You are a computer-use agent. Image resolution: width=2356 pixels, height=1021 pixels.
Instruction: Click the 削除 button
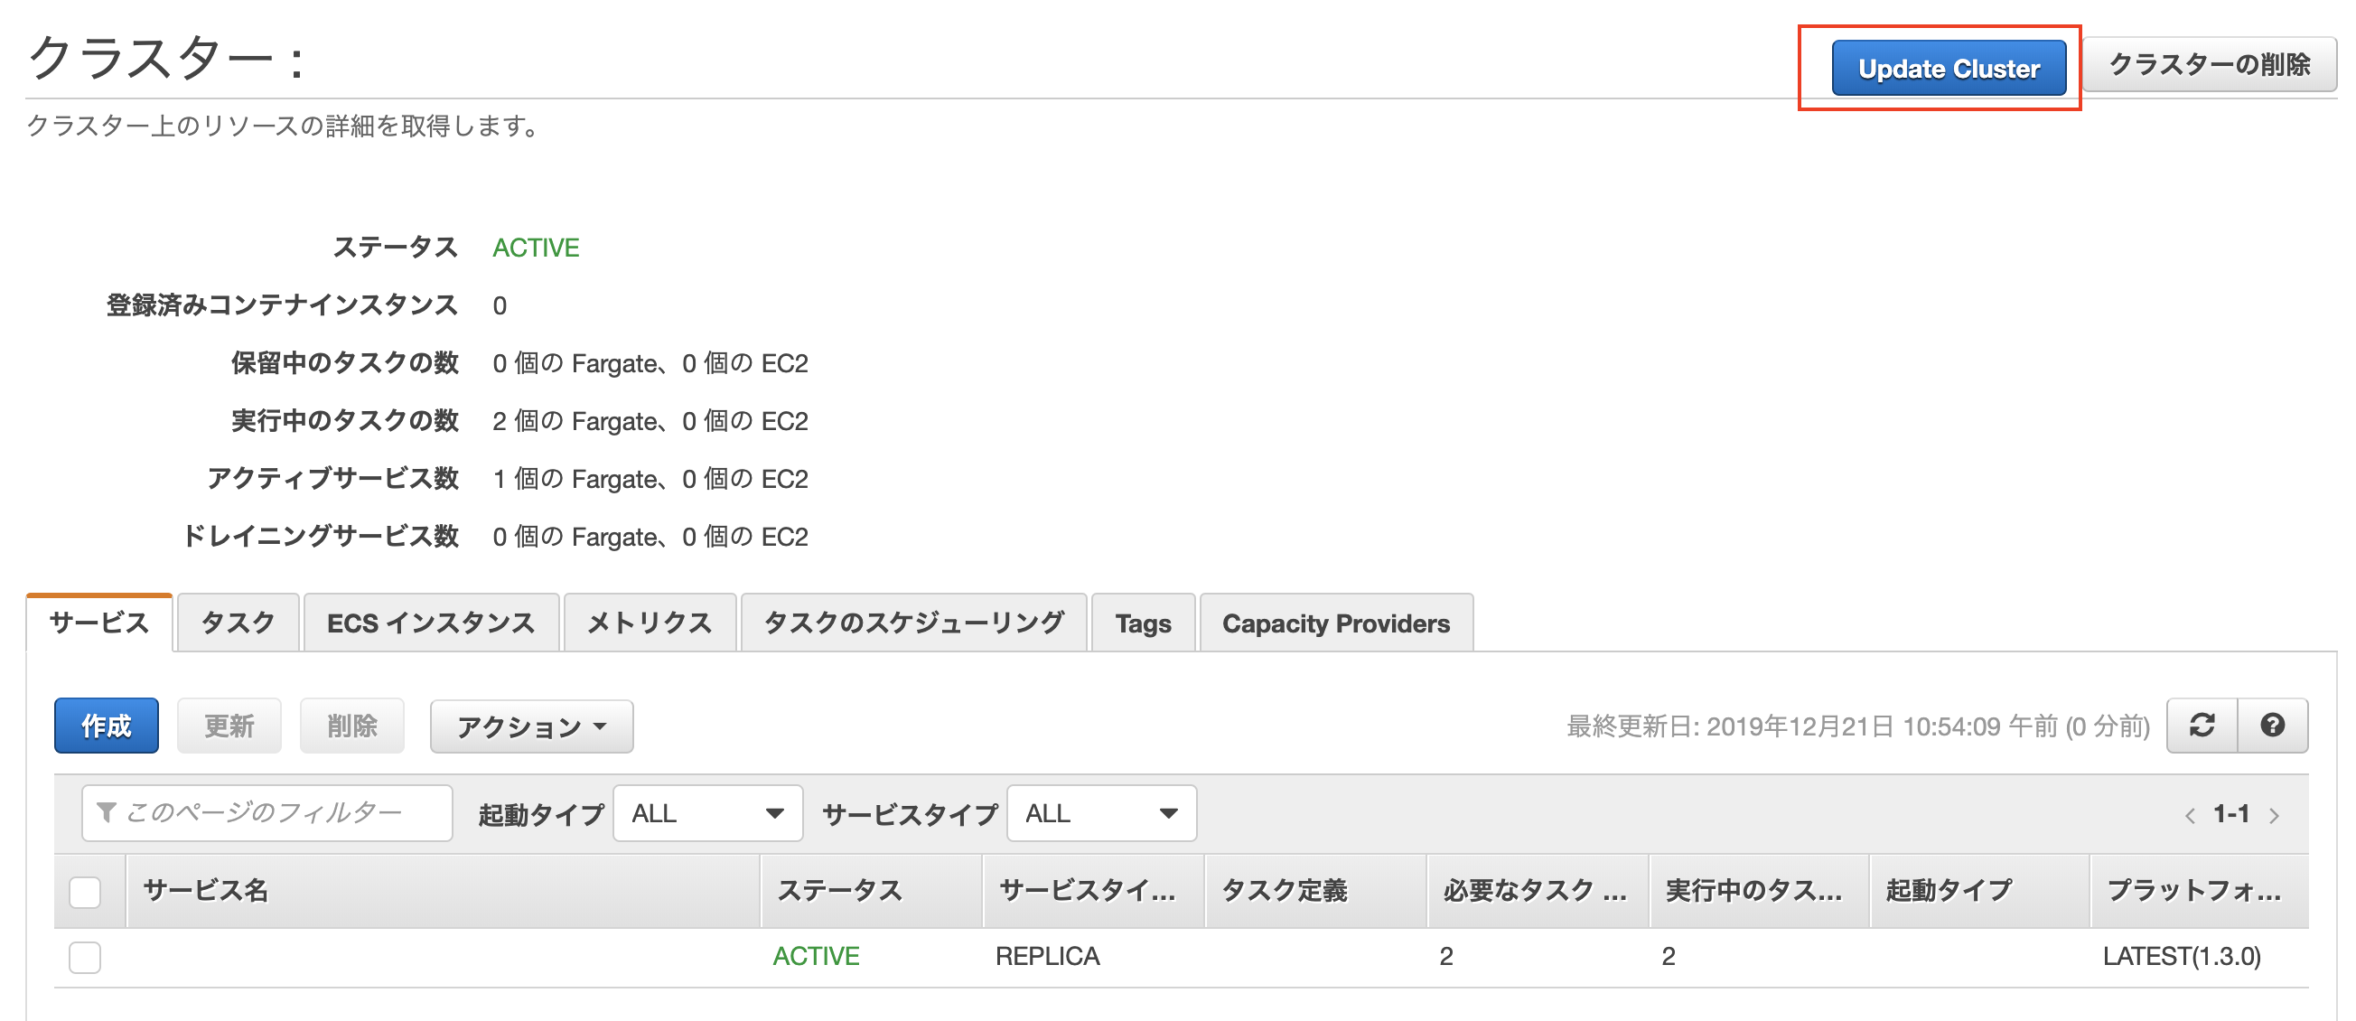click(352, 726)
